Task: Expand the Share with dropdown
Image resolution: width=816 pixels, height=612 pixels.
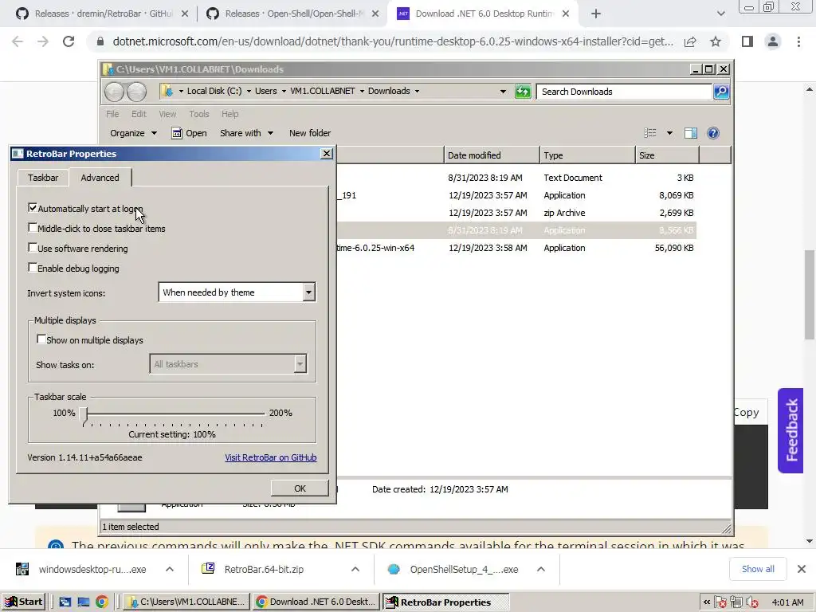Action: click(x=246, y=133)
